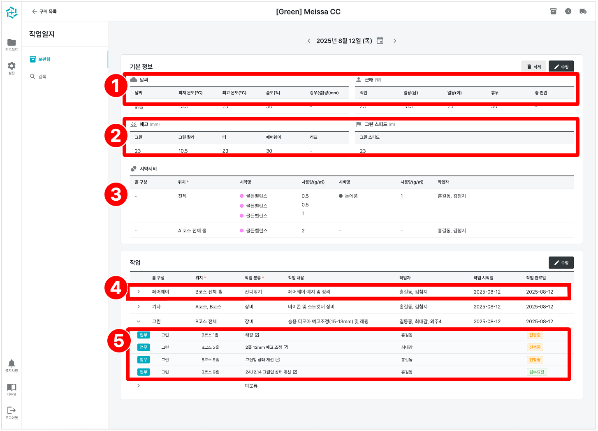Click the truck icon in header
598x431 pixels.
[583, 12]
